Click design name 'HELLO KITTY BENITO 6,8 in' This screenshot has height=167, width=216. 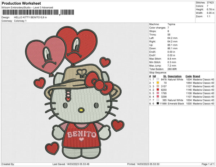pyautogui.click(x=30, y=18)
